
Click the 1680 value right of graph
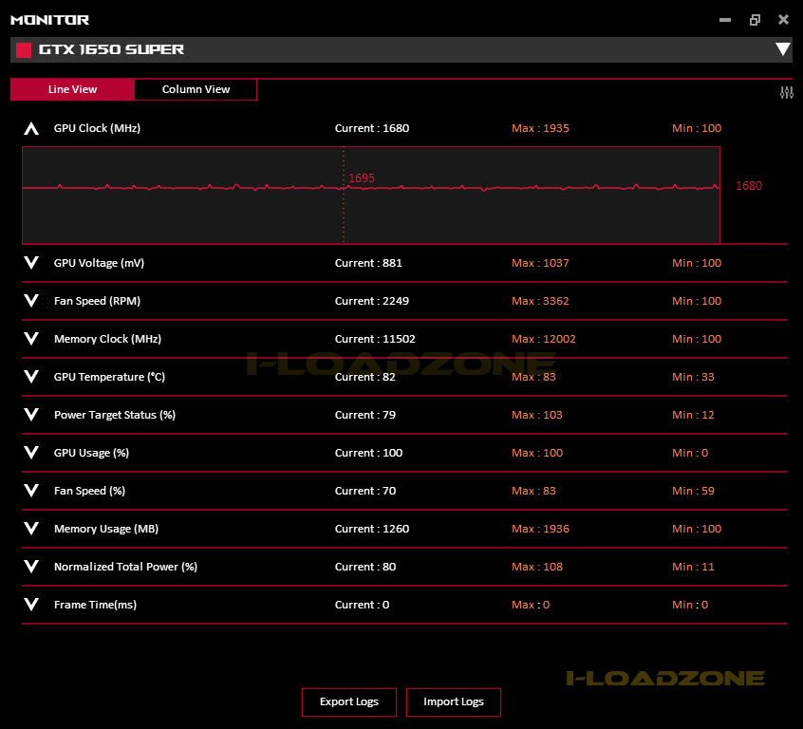(749, 186)
